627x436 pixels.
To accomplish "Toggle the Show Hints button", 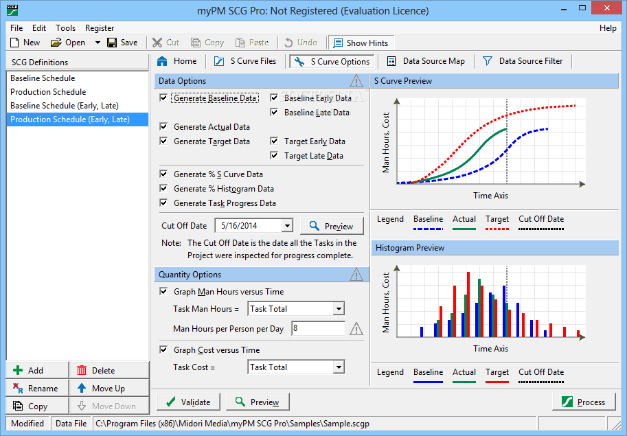I will [x=361, y=43].
